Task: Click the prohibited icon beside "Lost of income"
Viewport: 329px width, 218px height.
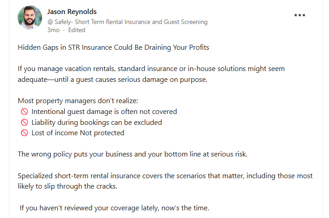Action: pyautogui.click(x=24, y=133)
